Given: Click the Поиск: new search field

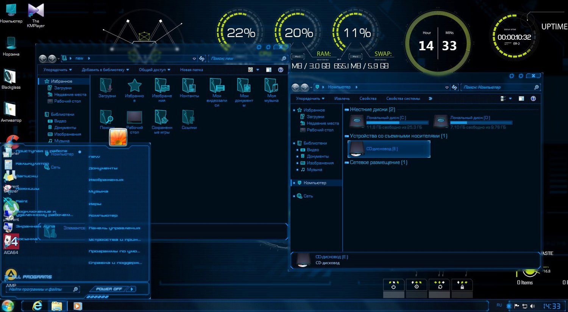Looking at the screenshot, I should pos(248,58).
